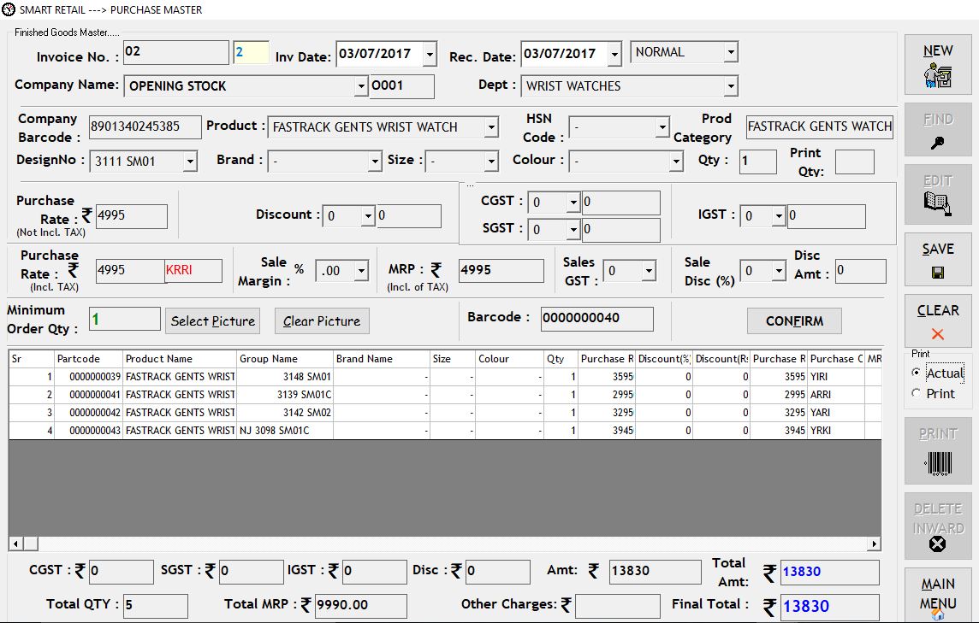Viewport: 979px width, 623px height.
Task: Click the EDIT book icon button
Action: pyautogui.click(x=938, y=195)
